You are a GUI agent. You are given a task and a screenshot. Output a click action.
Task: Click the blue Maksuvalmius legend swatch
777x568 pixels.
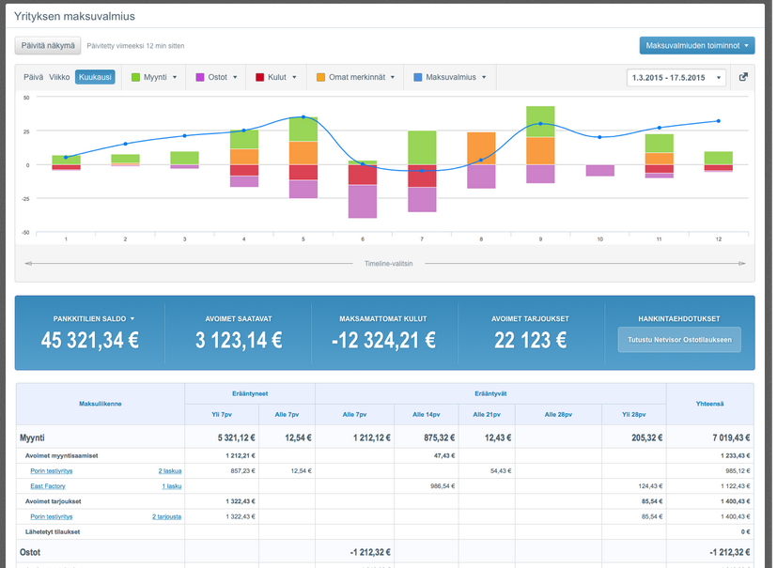click(418, 77)
